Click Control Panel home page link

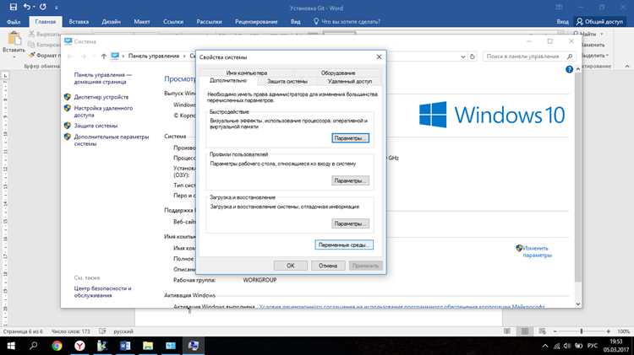coord(102,78)
